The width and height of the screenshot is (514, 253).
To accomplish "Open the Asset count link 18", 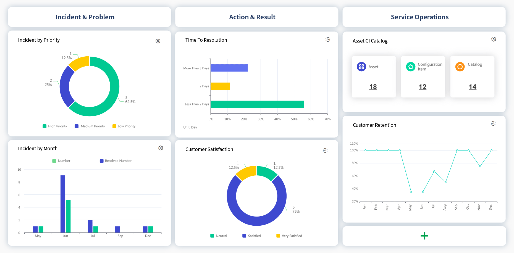I will [x=373, y=87].
